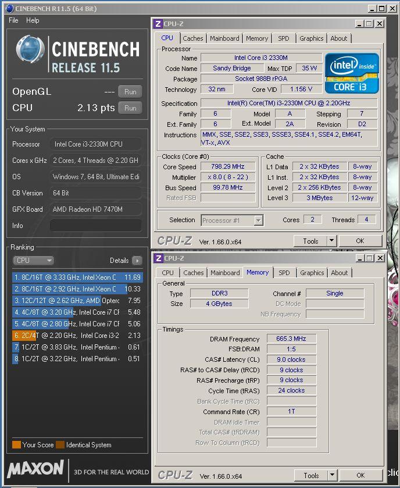Select ranking entry 3 AMD Opteron 7.95
400x488 pixels.
click(x=77, y=300)
